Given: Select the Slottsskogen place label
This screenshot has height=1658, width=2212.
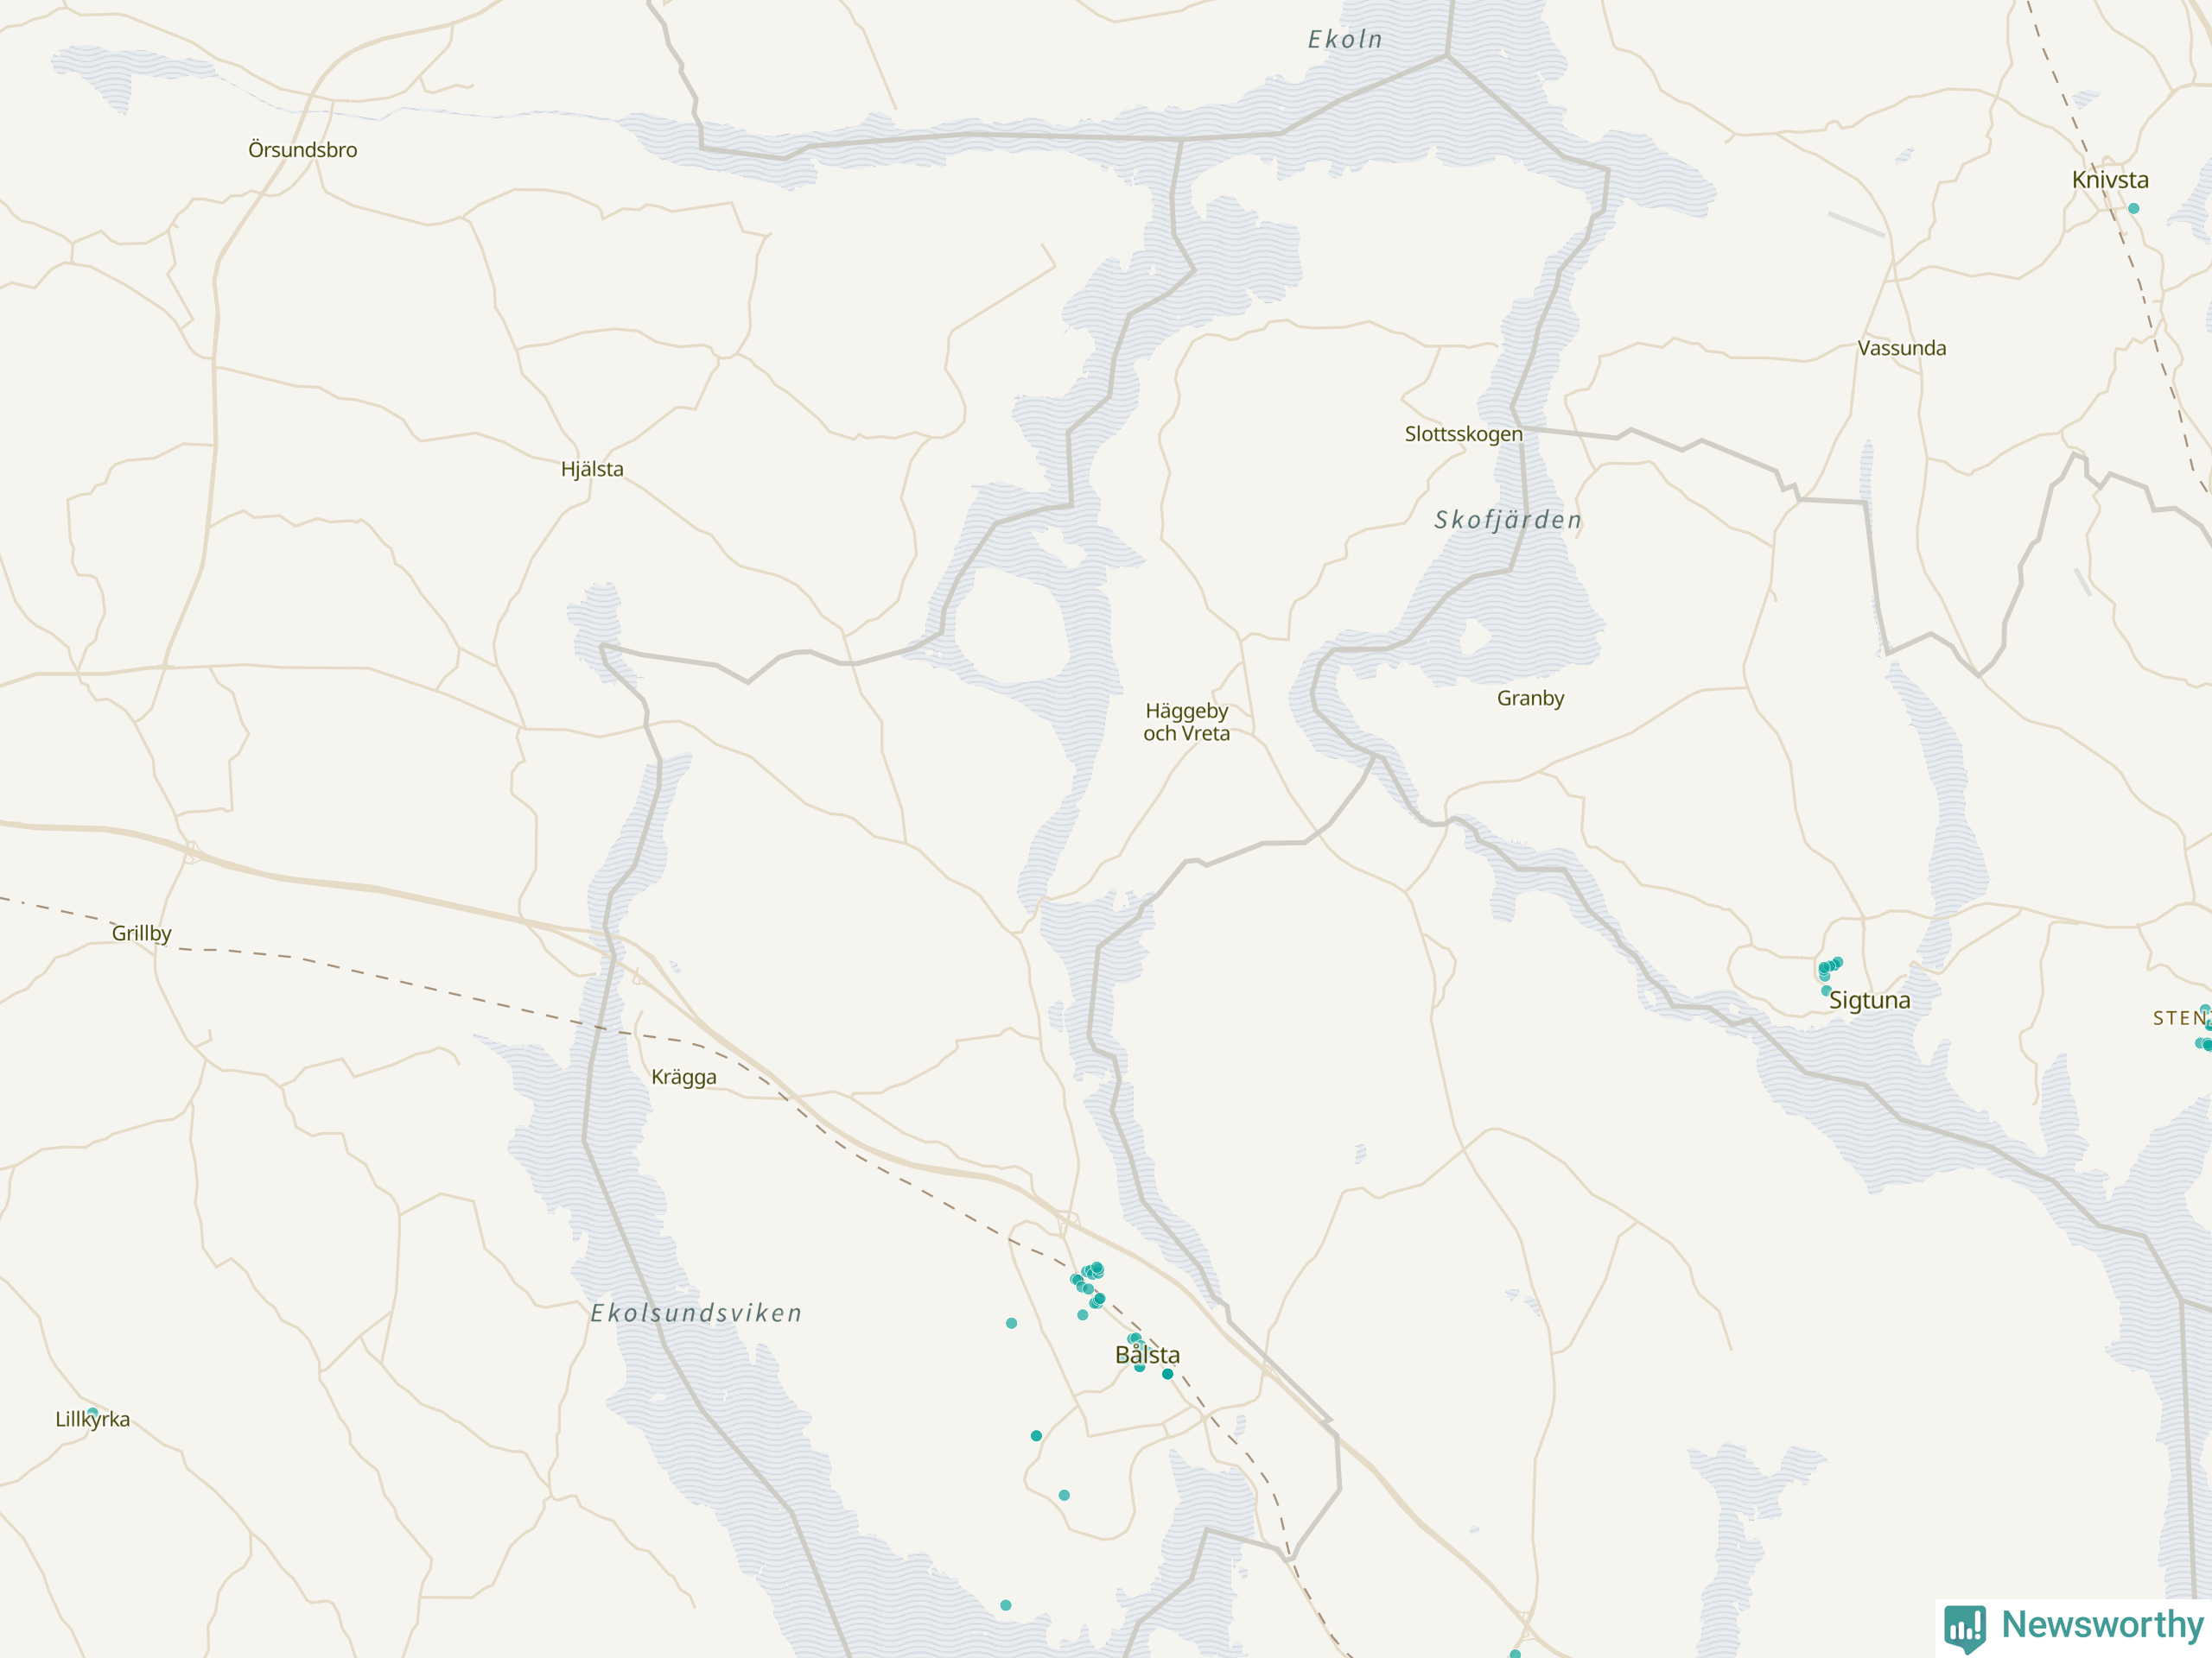Looking at the screenshot, I should click(1464, 433).
